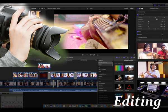
Task: Select the Luma Glow Full effect thumbnail
Action: (x=129, y=77)
